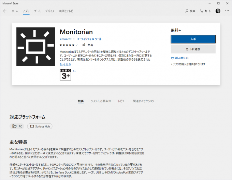Add to wishlist (欲しい物リスト) heart
Image resolution: width=232 pixels, height=180 pixels.
[x=180, y=58]
